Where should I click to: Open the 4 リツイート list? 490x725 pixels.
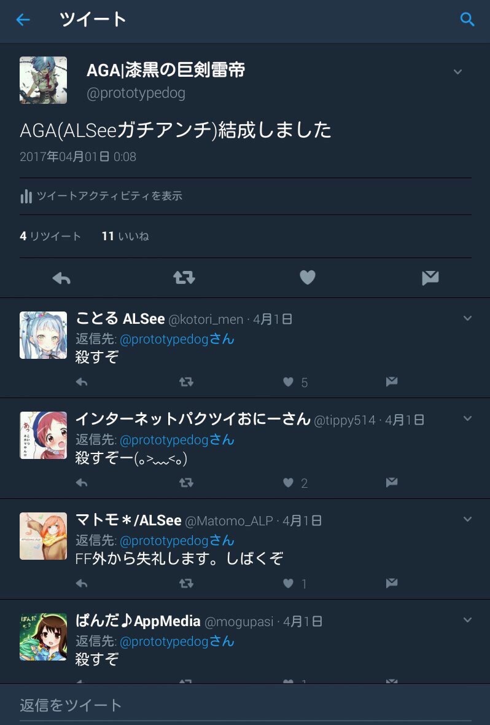point(50,237)
